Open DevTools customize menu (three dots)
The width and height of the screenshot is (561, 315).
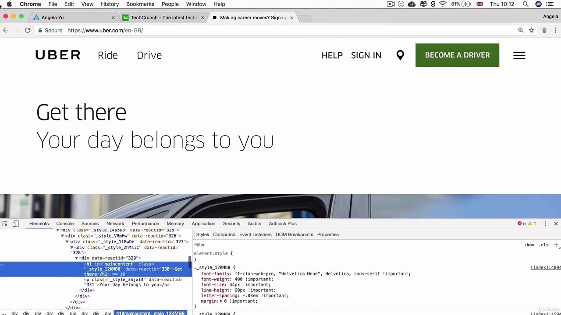tap(545, 224)
